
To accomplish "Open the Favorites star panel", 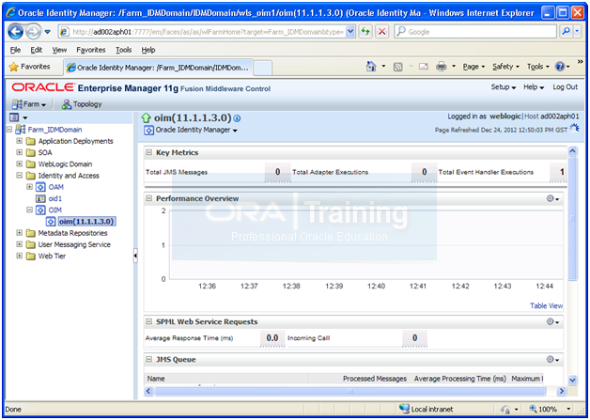I will tap(30, 67).
